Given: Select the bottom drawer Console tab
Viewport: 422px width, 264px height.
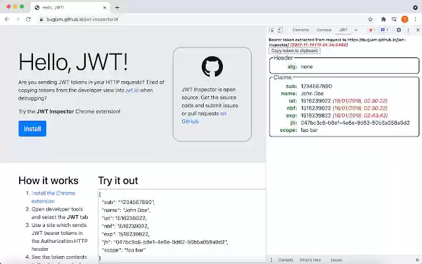Looking at the screenshot, I should (x=286, y=259).
